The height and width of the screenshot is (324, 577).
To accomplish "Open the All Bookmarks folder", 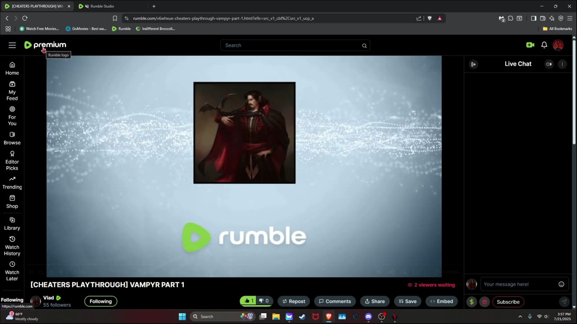I will pos(557,29).
